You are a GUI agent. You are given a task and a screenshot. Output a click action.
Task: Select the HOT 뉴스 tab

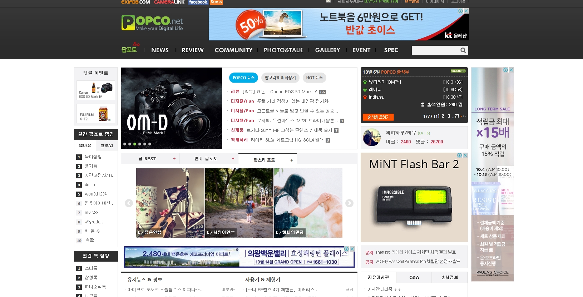pyautogui.click(x=314, y=78)
